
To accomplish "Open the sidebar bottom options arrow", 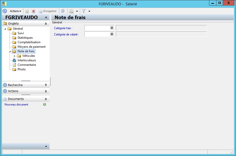I will [x=46, y=146].
